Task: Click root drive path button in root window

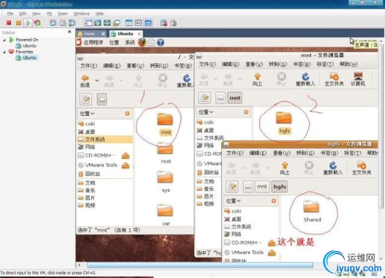Action: (102, 99)
